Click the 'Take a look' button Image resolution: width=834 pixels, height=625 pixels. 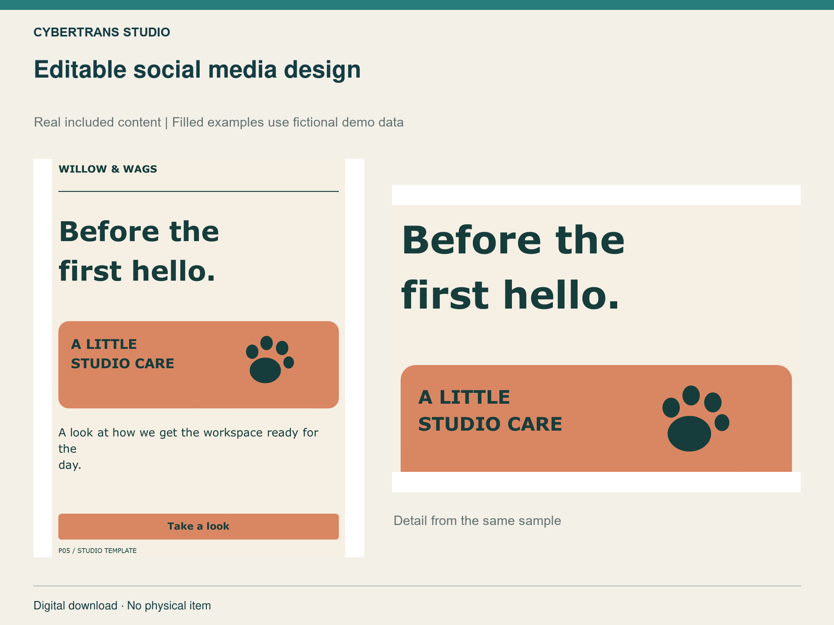pos(199,527)
